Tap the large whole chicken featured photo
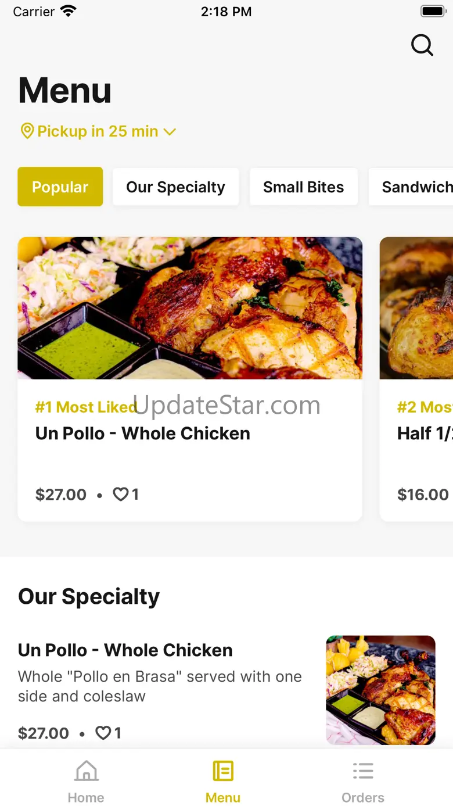The width and height of the screenshot is (453, 806). [190, 308]
